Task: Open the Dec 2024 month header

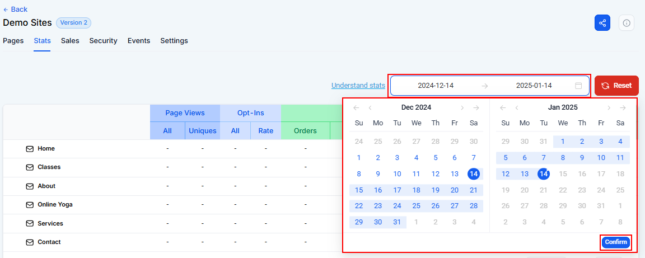Action: click(417, 107)
